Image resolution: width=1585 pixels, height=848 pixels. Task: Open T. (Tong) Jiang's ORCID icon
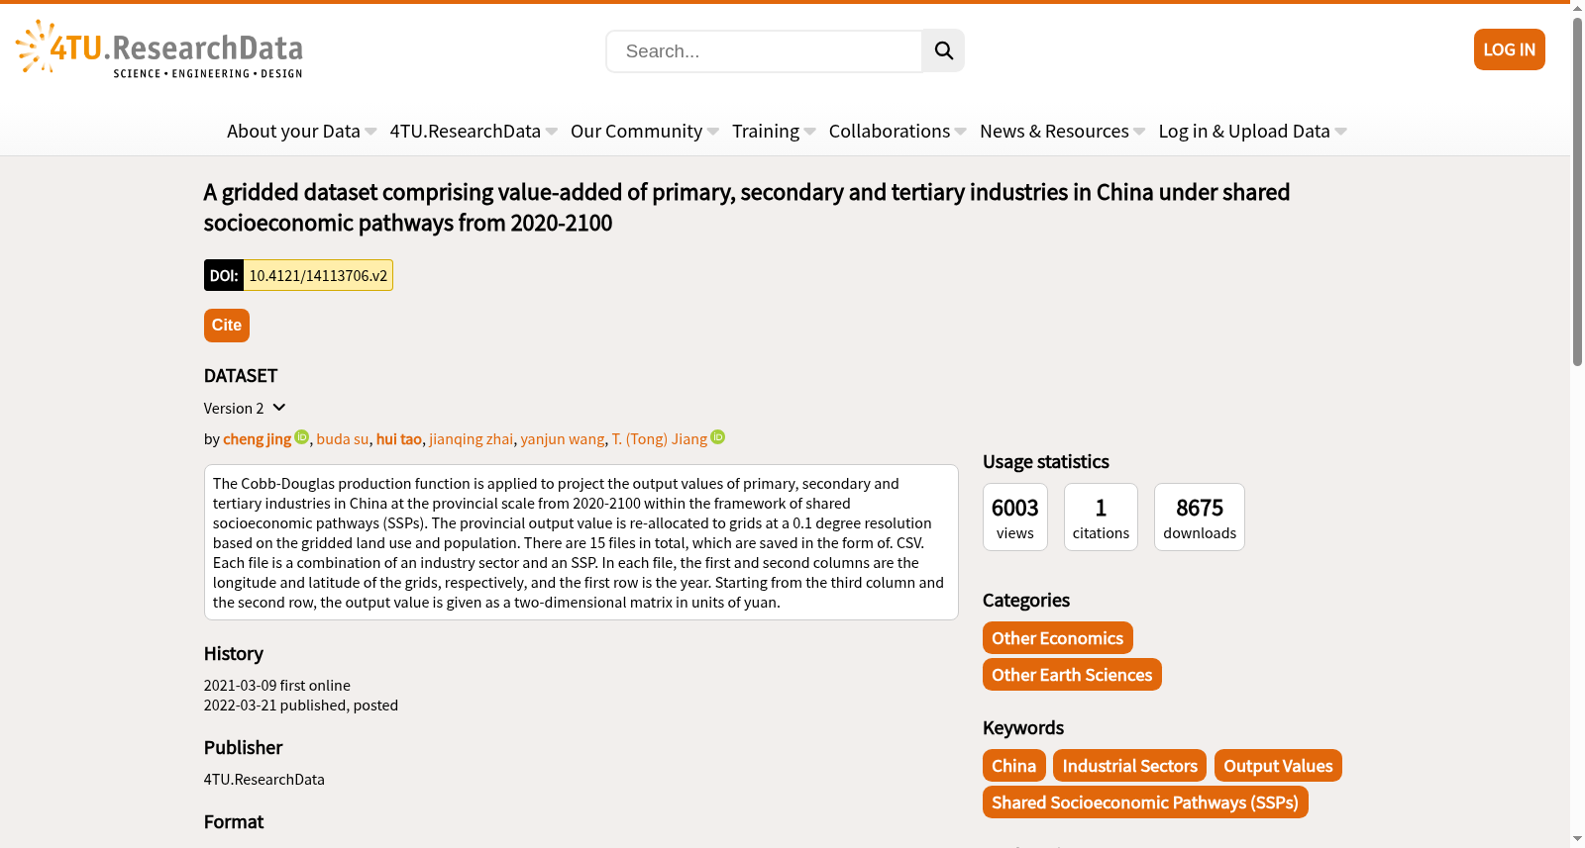click(718, 437)
